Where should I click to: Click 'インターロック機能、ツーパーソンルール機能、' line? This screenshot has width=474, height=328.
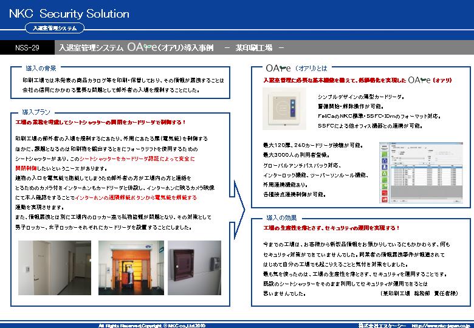[x=315, y=175]
